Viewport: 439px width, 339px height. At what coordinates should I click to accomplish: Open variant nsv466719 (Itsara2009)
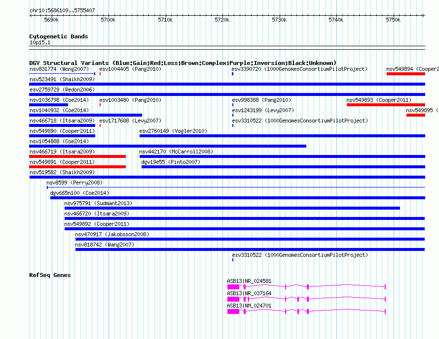point(62,152)
